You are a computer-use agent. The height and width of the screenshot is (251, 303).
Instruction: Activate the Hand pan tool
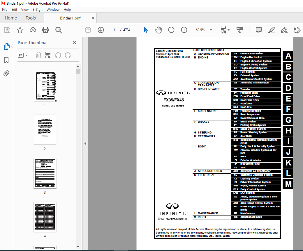point(158,30)
